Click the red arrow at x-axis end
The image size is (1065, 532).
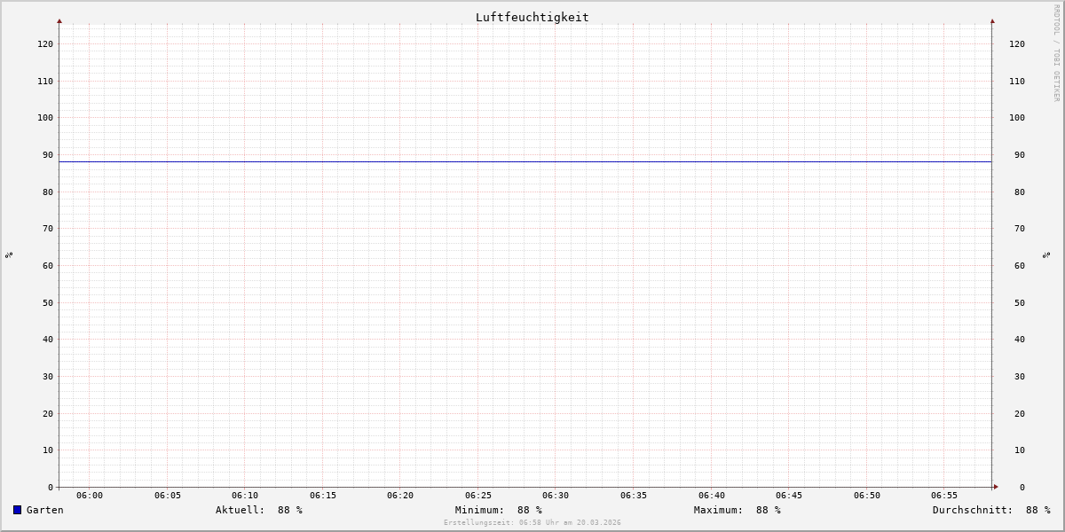(x=996, y=487)
